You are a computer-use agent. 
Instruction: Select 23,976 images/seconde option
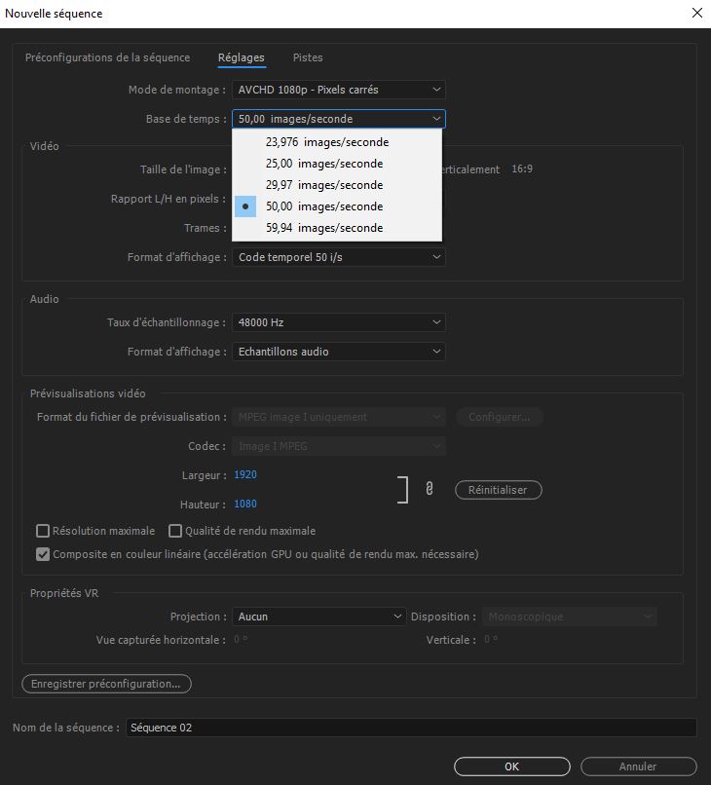(x=326, y=142)
